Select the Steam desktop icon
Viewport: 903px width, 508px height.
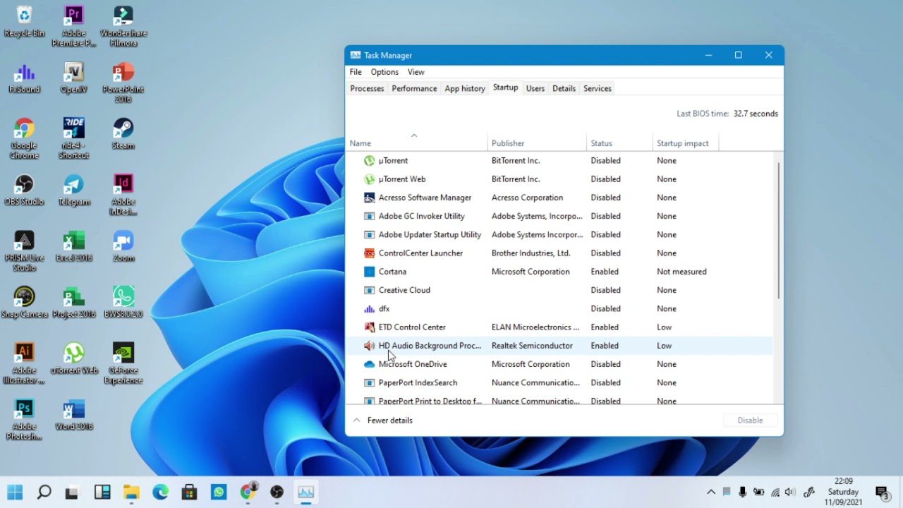pos(123,133)
